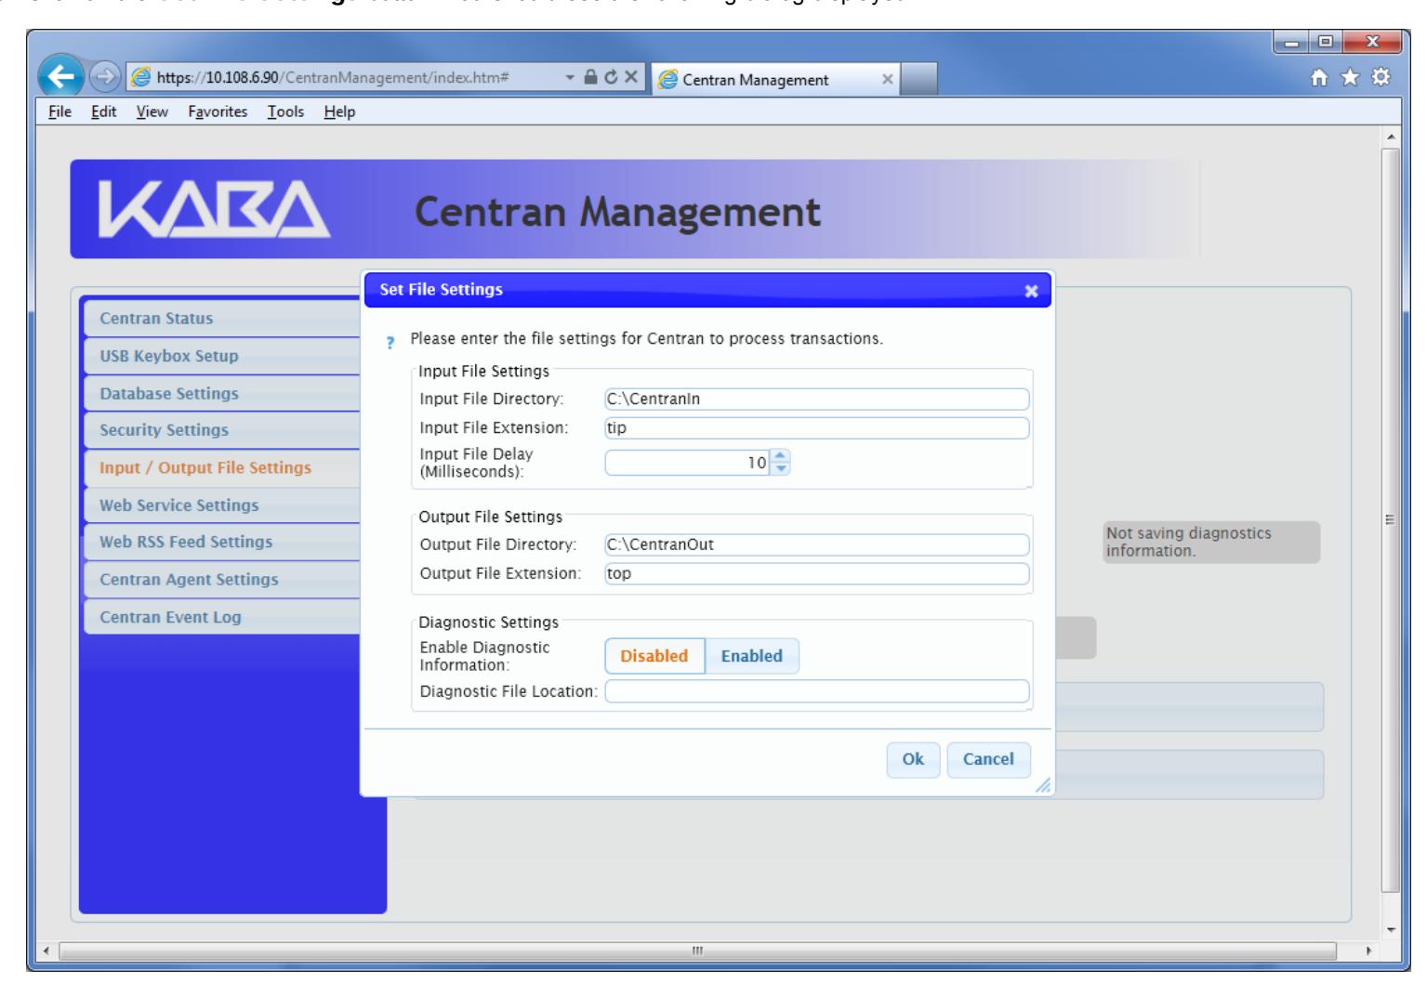Click the Diagnostic Settings group label
Screen dimensions: 1427x983
click(489, 623)
